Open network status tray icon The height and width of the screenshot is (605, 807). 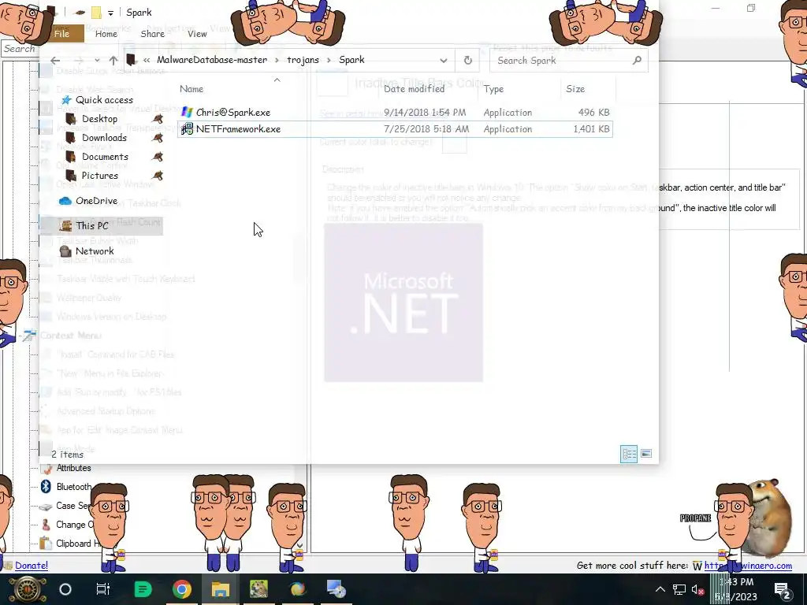click(679, 589)
